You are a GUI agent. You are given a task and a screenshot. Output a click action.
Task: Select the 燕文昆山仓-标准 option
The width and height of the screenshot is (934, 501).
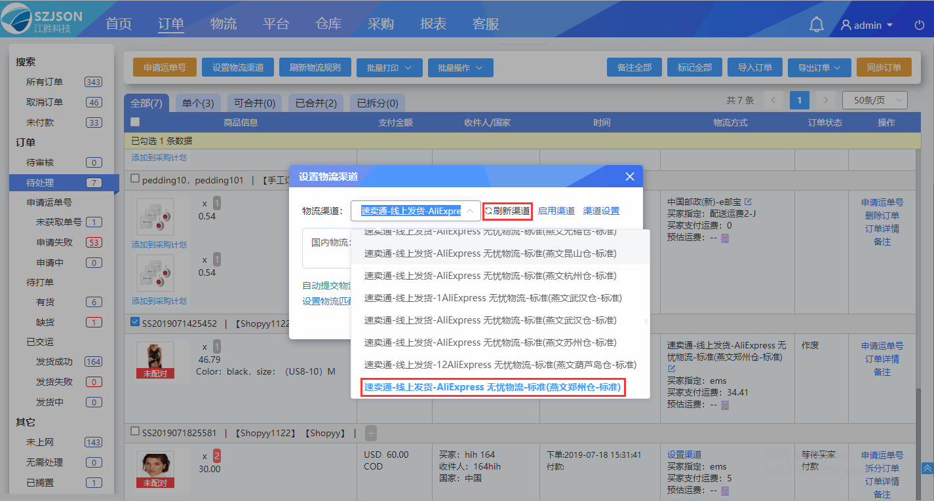click(x=500, y=253)
